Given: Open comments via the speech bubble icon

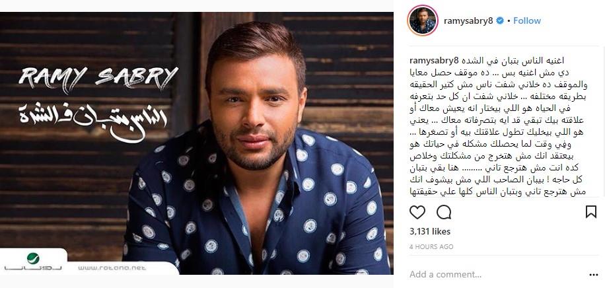Looking at the screenshot, I should pos(444,212).
